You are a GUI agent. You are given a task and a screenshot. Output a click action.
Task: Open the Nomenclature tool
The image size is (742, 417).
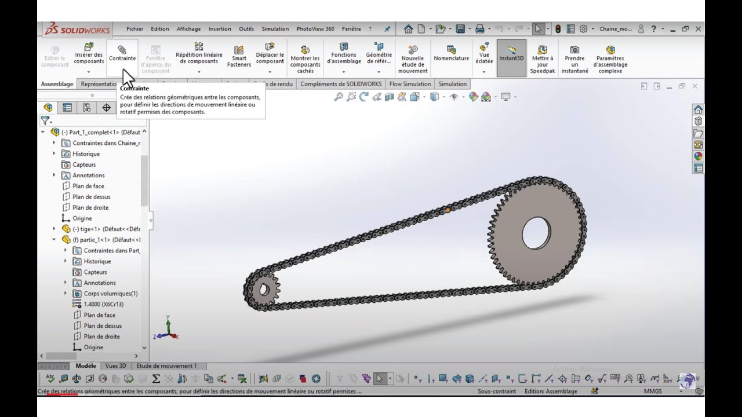tap(451, 53)
